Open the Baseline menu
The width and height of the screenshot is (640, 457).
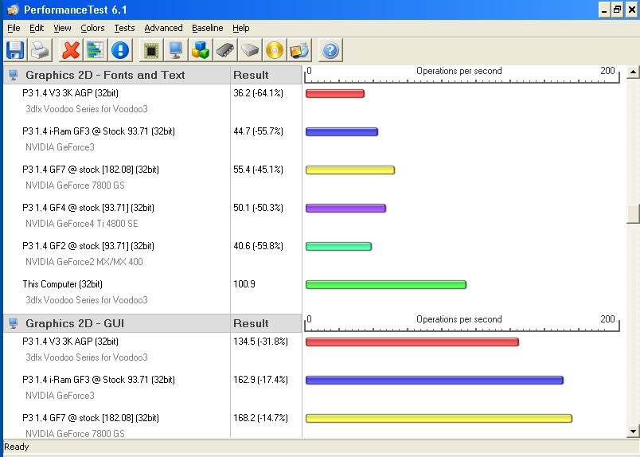tap(207, 28)
